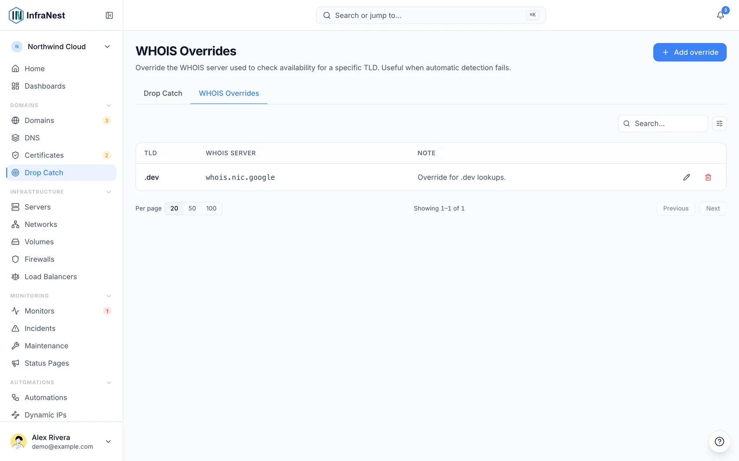Select 20 rows per page

click(174, 208)
